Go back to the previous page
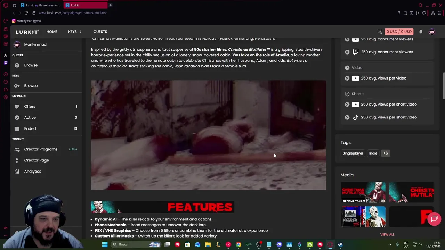 pyautogui.click(x=14, y=13)
